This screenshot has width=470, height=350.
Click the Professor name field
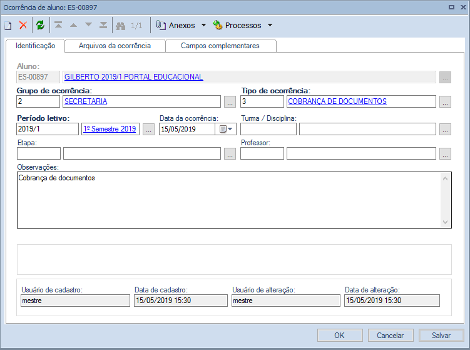pos(361,153)
